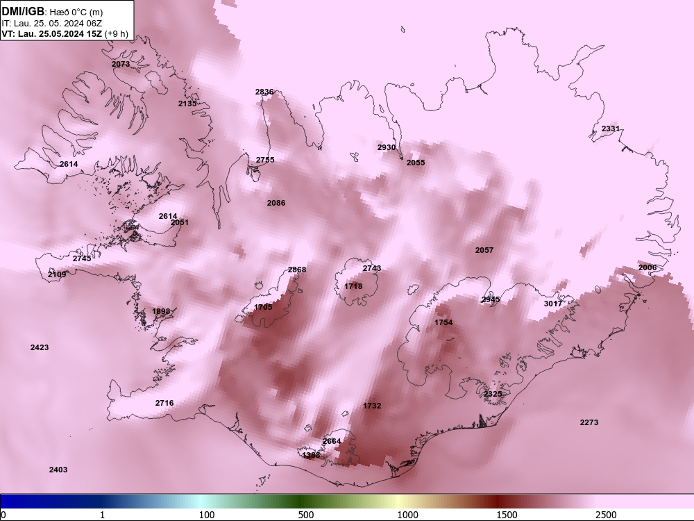
Task: Click the 500 tick on the color scale
Action: (306, 515)
